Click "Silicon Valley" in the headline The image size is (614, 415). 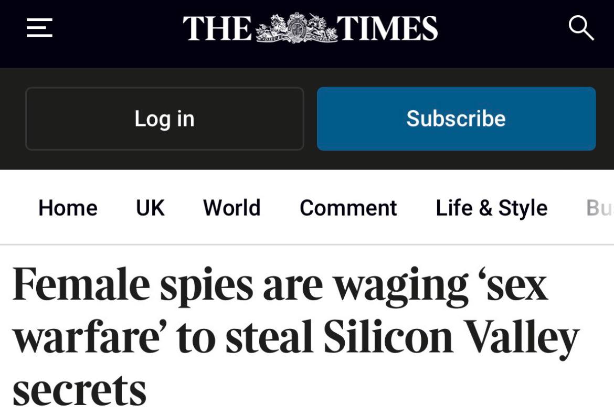point(450,337)
